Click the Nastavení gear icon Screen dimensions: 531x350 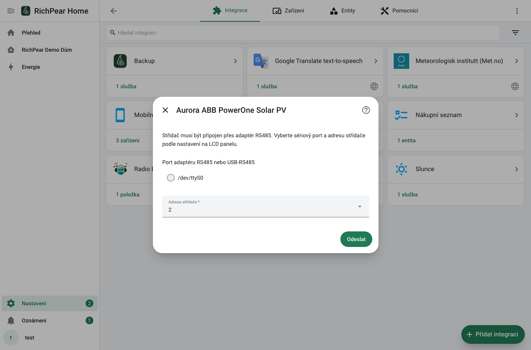(x=11, y=303)
